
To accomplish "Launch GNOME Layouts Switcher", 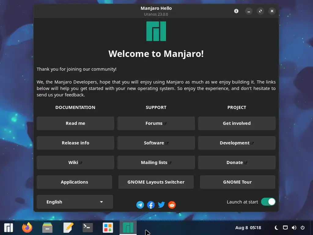I will tap(156, 182).
